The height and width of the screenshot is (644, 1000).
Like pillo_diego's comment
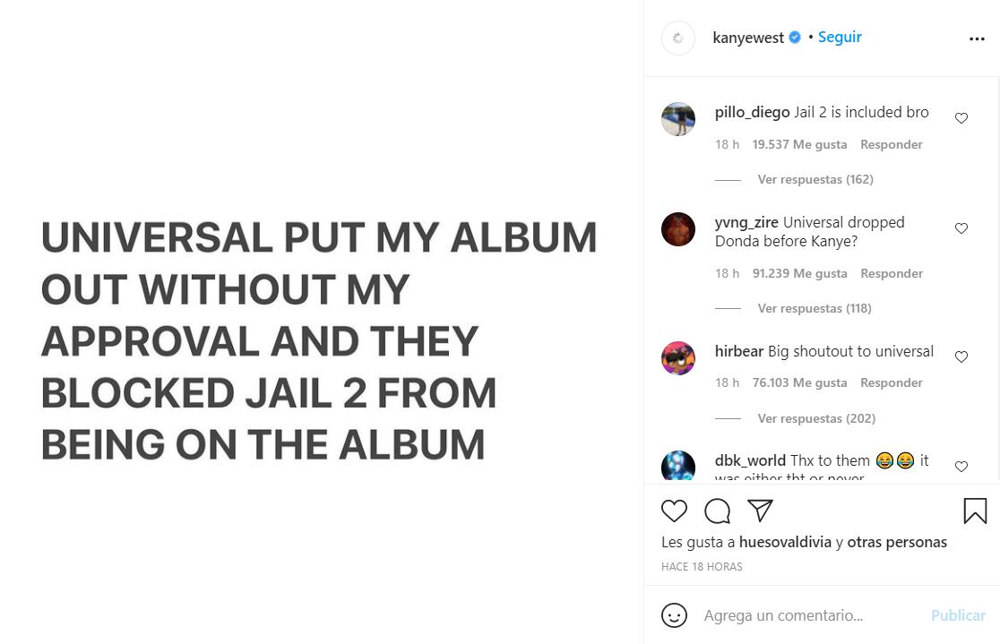(961, 118)
